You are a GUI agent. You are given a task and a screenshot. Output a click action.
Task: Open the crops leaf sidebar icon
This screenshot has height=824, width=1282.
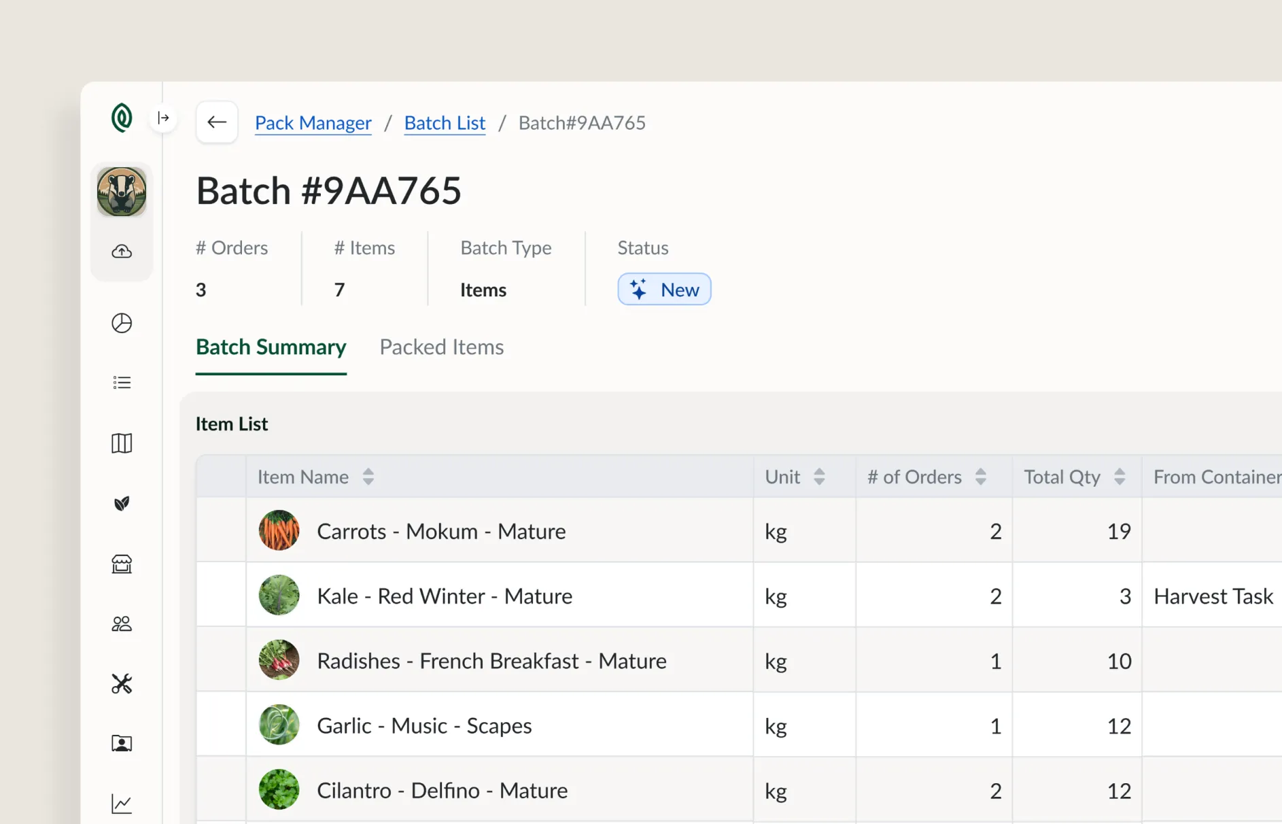[122, 504]
